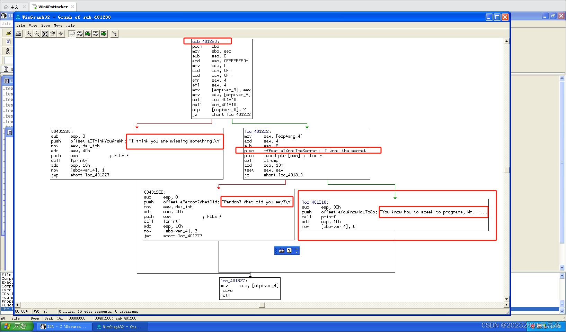Click graph vertical scrollbar up arrow

click(506, 41)
